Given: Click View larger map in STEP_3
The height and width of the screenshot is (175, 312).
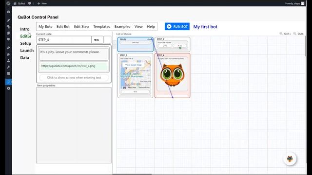Looking at the screenshot, I should tap(133, 65).
